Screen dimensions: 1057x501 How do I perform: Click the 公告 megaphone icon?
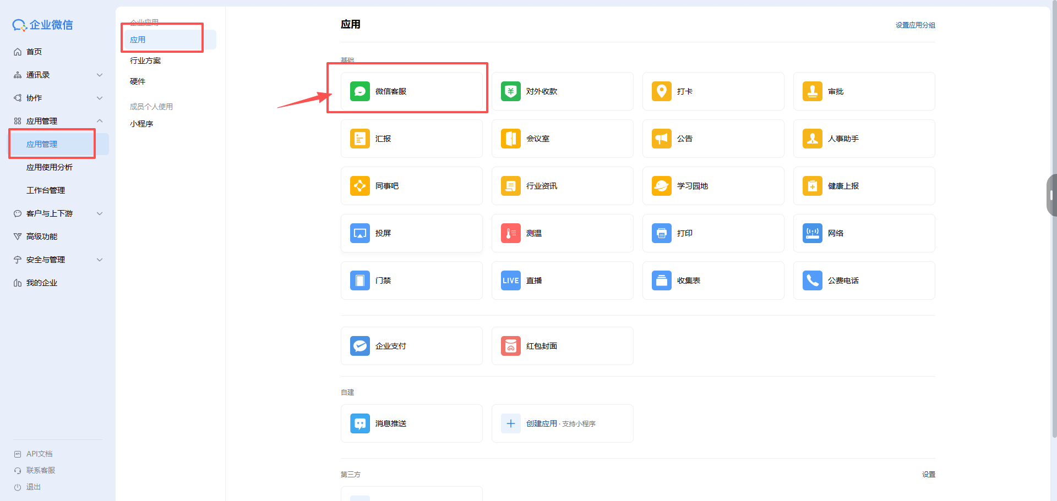pos(662,139)
